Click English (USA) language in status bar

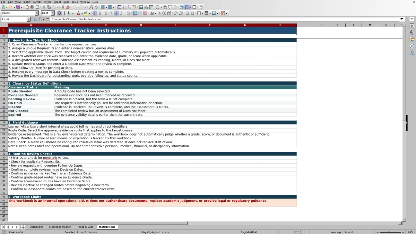coord(249,232)
